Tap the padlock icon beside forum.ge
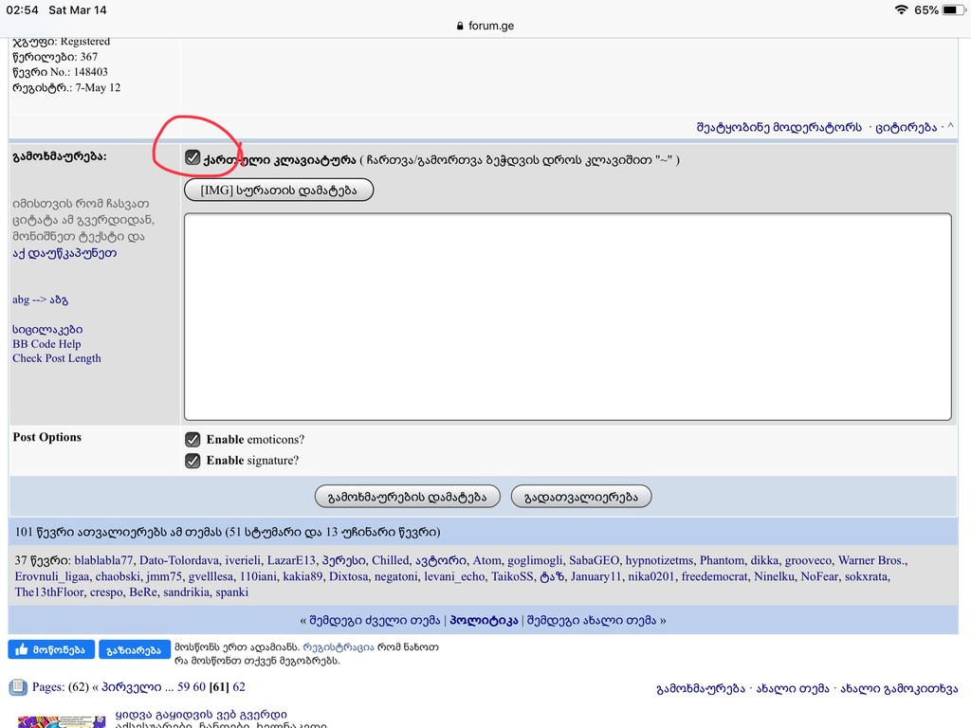 [x=461, y=27]
